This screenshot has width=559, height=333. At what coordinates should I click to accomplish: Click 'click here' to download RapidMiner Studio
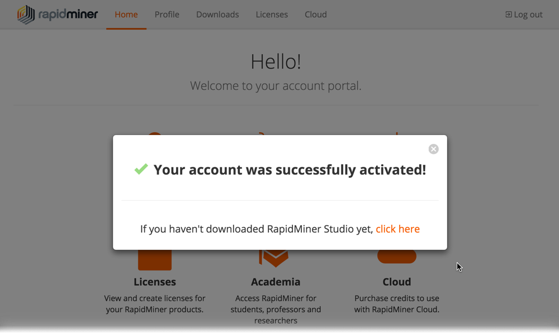(x=397, y=229)
